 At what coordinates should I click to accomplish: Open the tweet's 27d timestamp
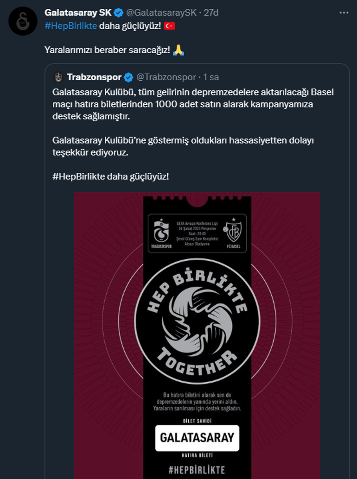(x=211, y=13)
